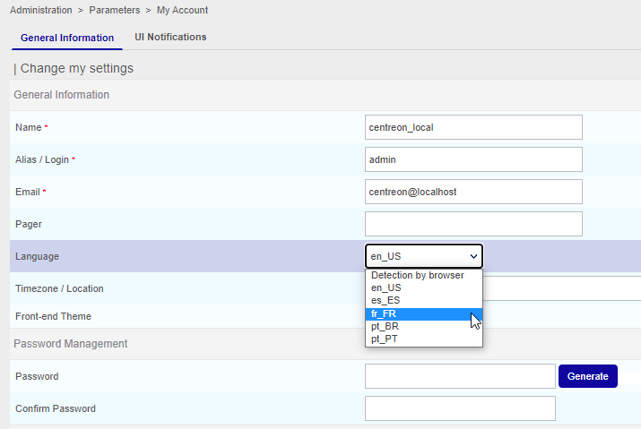641x429 pixels.
Task: Go to the Parameters breadcrumb
Action: [x=114, y=10]
